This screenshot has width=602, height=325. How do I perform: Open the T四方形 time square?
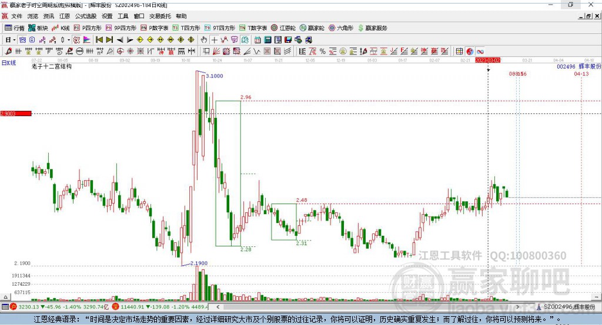(186, 28)
